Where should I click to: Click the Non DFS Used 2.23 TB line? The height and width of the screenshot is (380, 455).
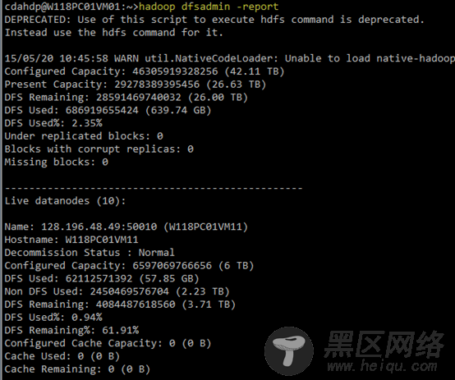[x=117, y=291]
